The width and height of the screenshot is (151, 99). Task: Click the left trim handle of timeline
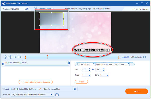(25, 58)
